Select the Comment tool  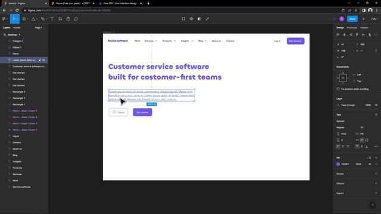(x=76, y=19)
